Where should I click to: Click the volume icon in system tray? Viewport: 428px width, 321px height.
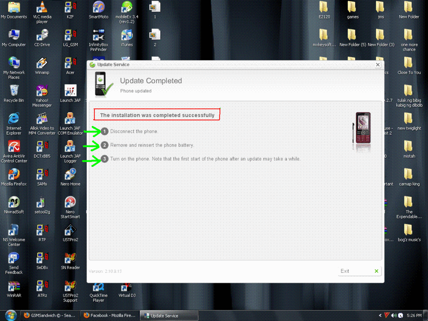(x=393, y=316)
